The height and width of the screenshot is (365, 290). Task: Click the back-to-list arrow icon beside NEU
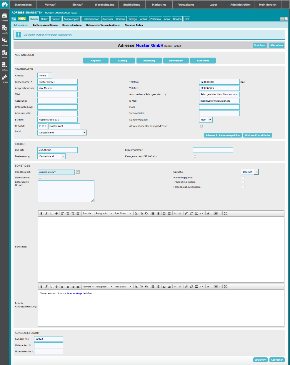(14, 19)
